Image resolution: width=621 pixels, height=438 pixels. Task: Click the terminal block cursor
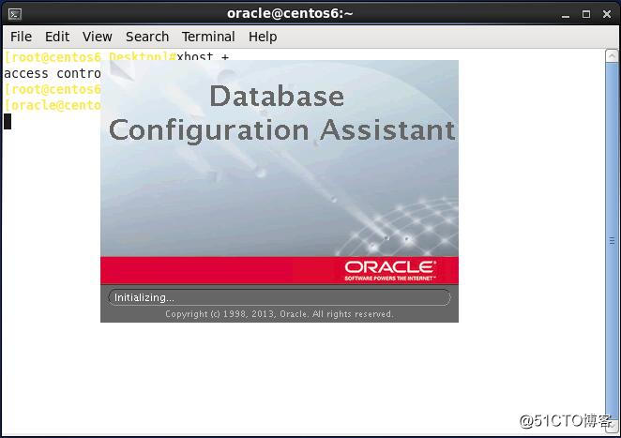[8, 121]
